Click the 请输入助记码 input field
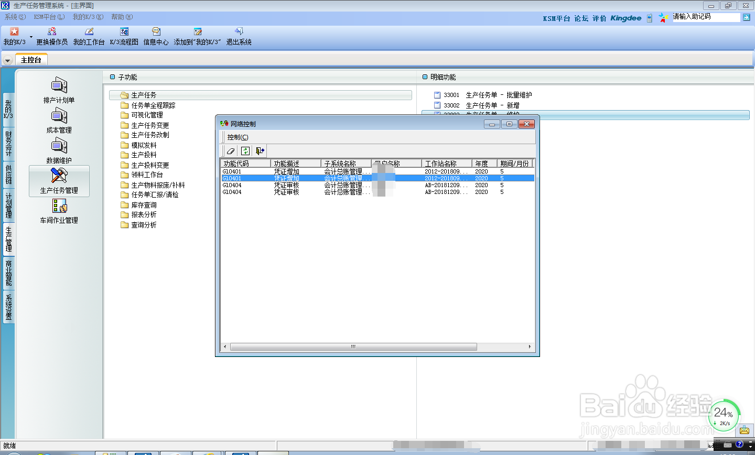The width and height of the screenshot is (755, 455). click(706, 17)
